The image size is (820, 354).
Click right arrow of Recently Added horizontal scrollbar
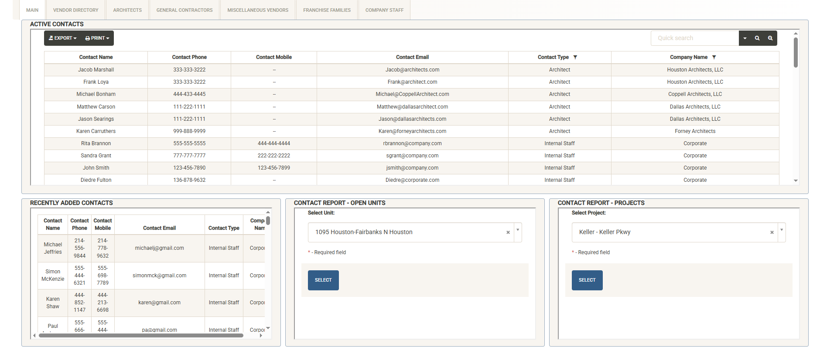261,336
